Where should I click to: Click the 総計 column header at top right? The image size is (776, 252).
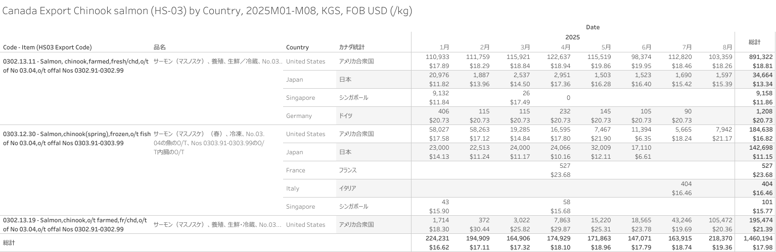[755, 42]
